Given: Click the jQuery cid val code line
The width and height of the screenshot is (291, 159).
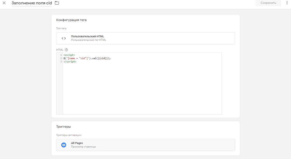Looking at the screenshot, I should coord(87,58).
